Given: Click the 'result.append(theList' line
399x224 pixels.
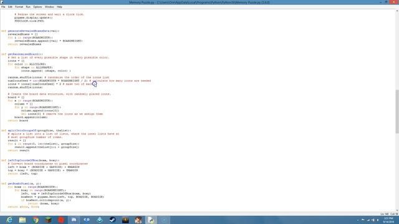Looking at the screenshot, I should (47, 147).
